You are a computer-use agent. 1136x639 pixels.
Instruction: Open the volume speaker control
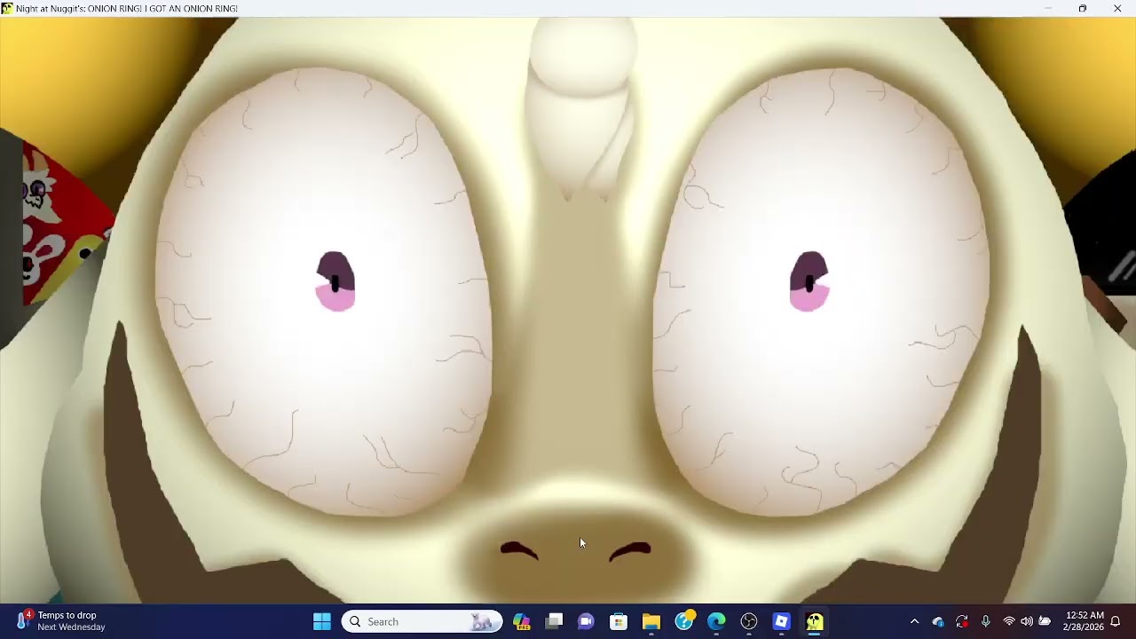1027,621
